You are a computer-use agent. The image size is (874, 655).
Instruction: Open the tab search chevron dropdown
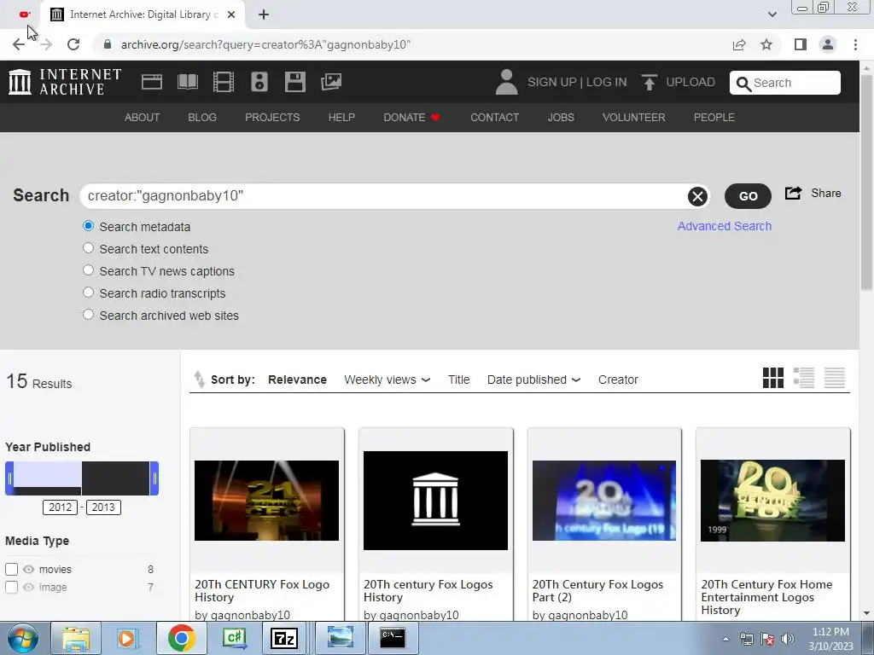coord(772,14)
